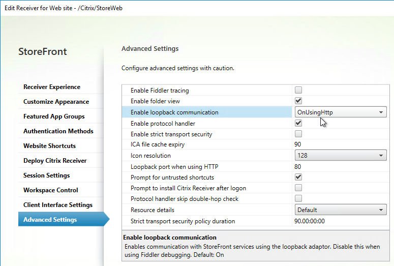The width and height of the screenshot is (394, 266).
Task: Switch to Authentication Methods tab
Action: coord(58,131)
